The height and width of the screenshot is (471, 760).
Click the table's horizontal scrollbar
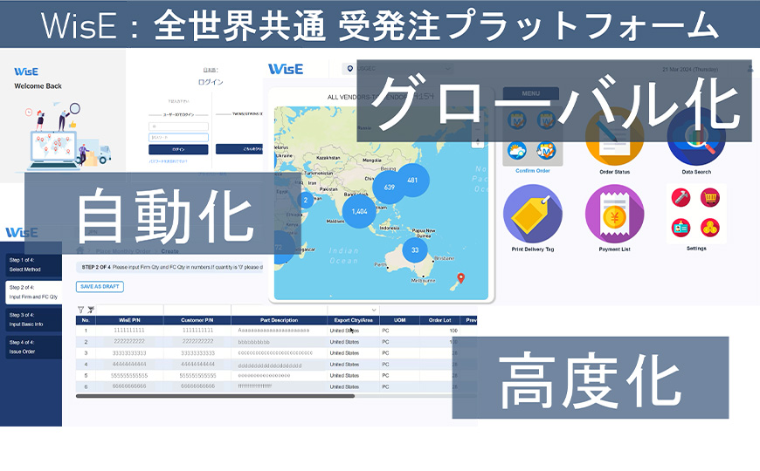click(215, 396)
